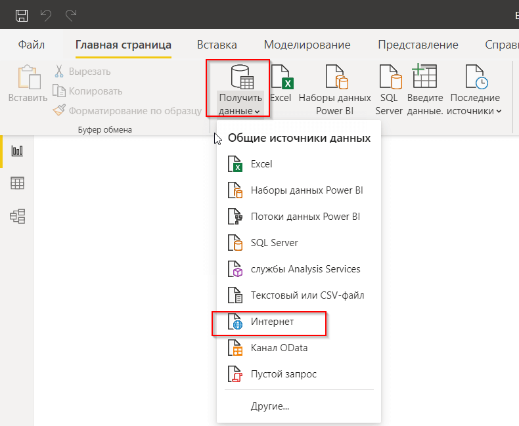Choose Интернет web source menu entry

click(x=299, y=322)
